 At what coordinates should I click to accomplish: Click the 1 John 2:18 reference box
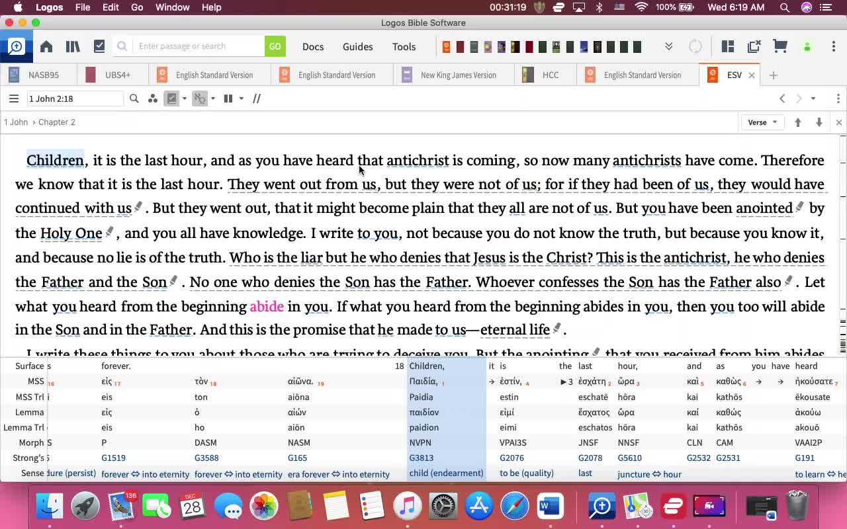[75, 99]
